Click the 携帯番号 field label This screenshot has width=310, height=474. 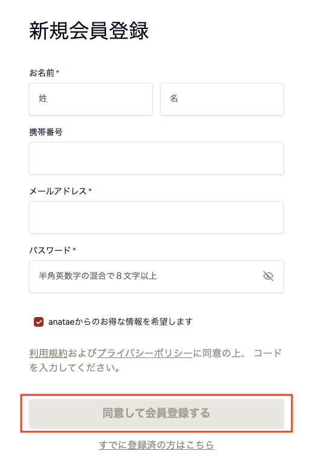coord(46,132)
